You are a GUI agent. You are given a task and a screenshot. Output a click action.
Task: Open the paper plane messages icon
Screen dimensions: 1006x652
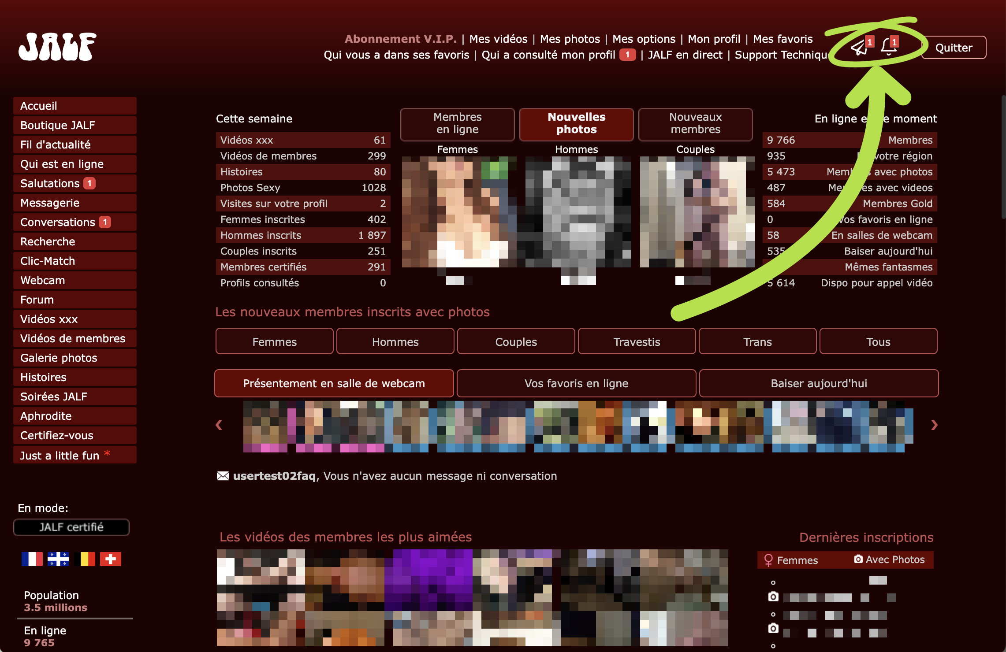(859, 47)
